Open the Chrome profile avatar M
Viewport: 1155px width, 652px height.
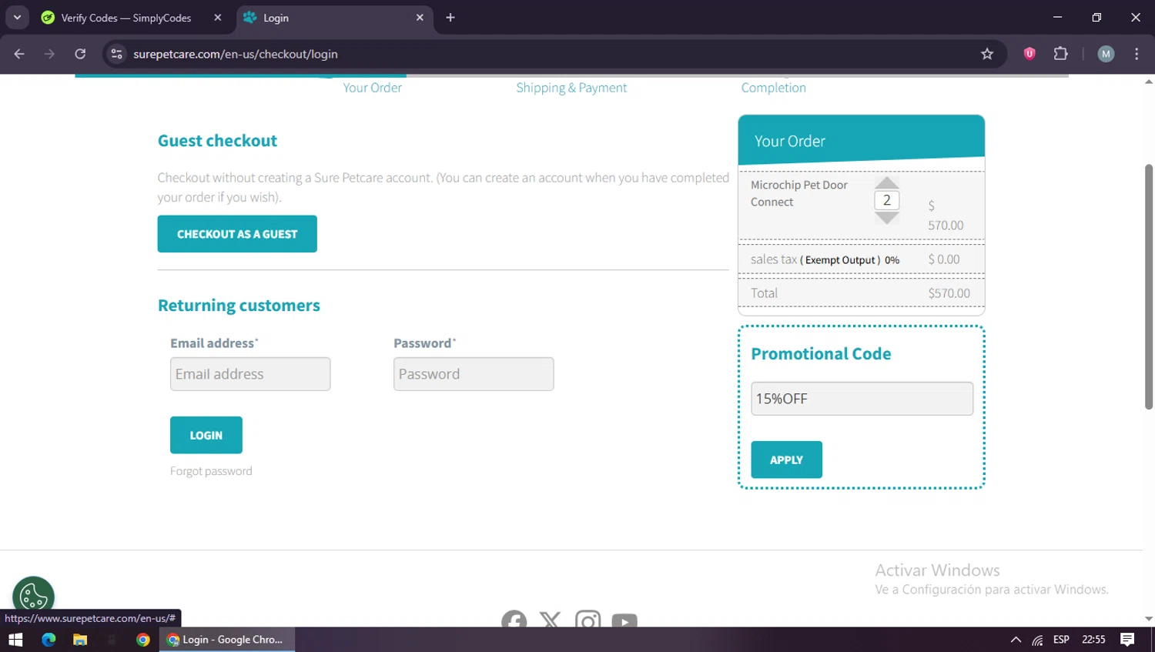click(1106, 54)
